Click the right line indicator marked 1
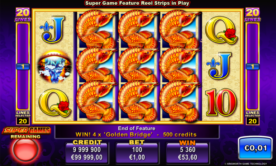The image size is (276, 166). [x=253, y=66]
